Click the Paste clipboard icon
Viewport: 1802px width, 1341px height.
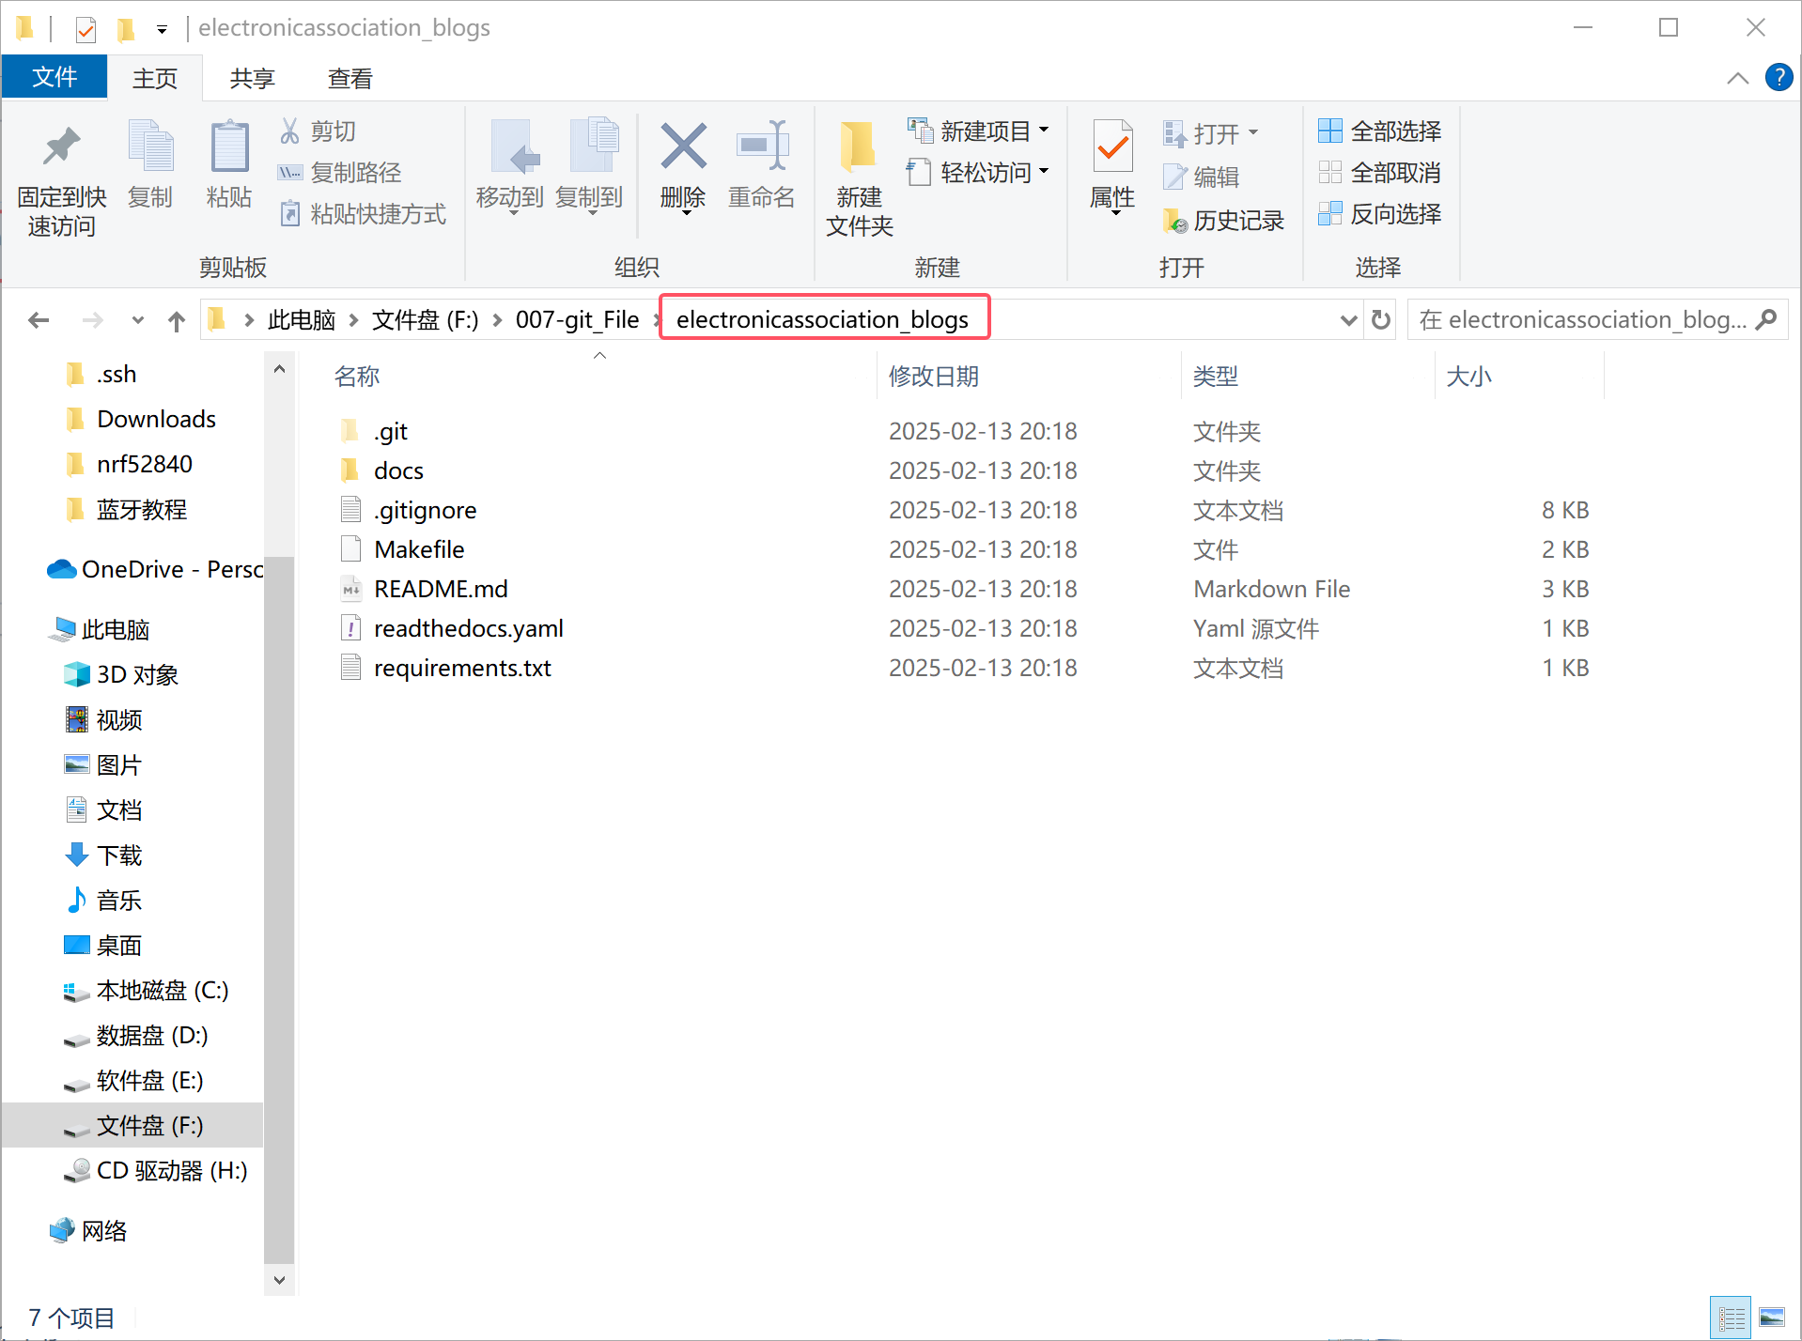point(229,147)
